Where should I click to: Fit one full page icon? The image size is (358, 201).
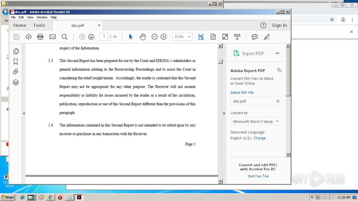(x=213, y=37)
